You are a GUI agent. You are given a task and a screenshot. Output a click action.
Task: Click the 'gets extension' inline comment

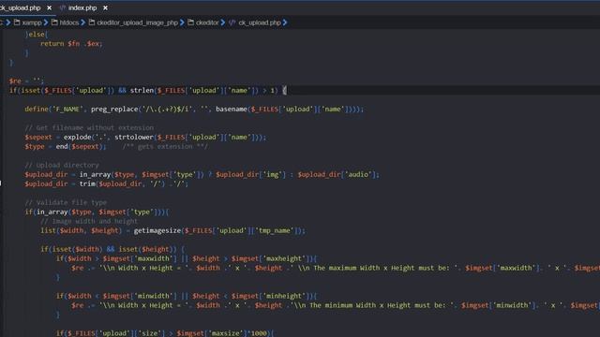165,146
